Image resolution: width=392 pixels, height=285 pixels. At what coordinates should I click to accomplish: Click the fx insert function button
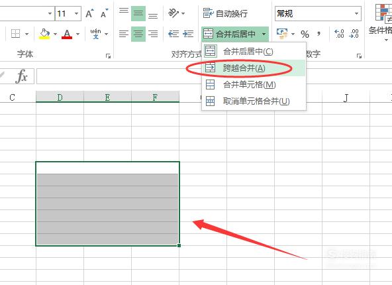coord(21,76)
